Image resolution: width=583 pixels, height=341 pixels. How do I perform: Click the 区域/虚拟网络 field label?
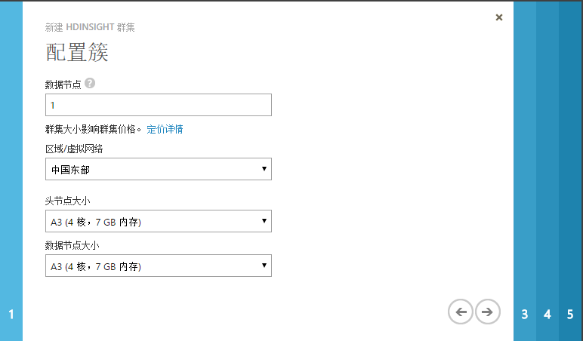(76, 148)
